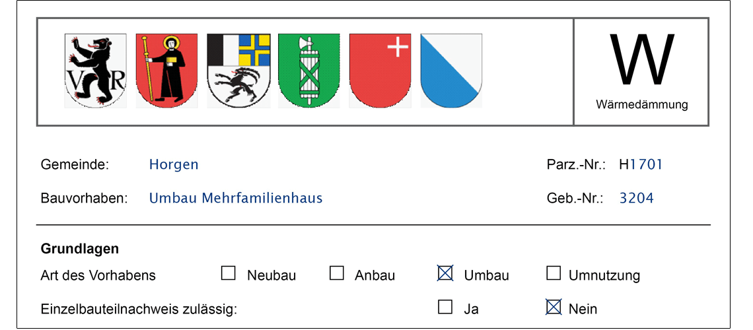Click the Art des Vorhabens label
The height and width of the screenshot is (330, 753).
tap(98, 275)
